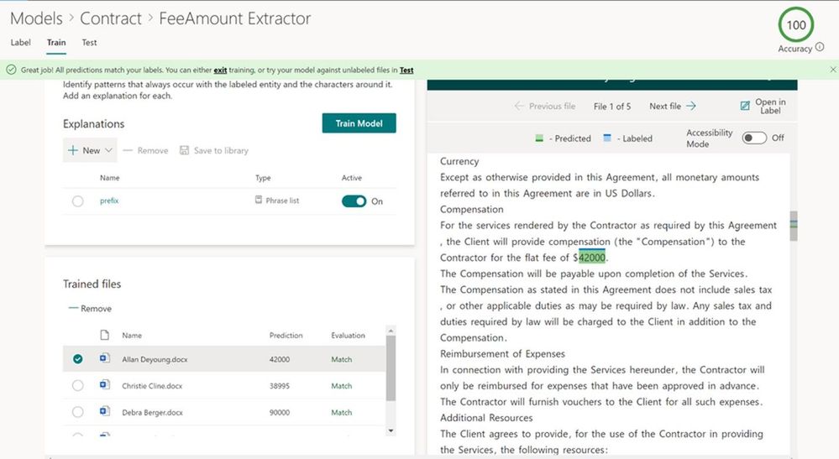Go to Next file arrow
The width and height of the screenshot is (839, 459).
coord(691,106)
